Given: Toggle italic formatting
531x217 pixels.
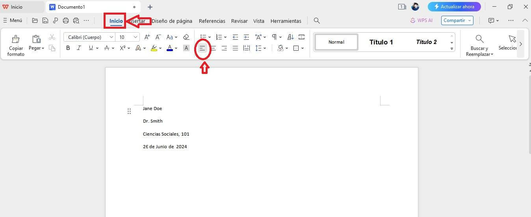Looking at the screenshot, I should pos(79,48).
